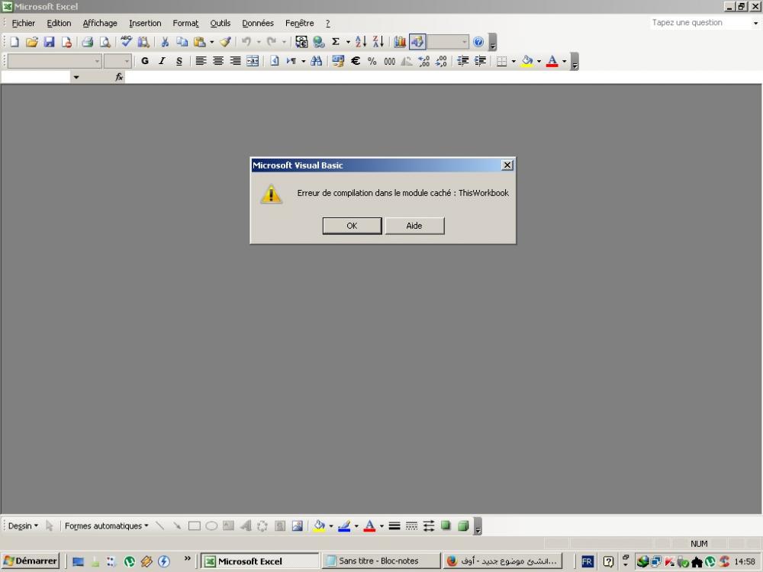Click the Dessin bar line color brush
Viewport: 763px width, 572px height.
(x=345, y=525)
